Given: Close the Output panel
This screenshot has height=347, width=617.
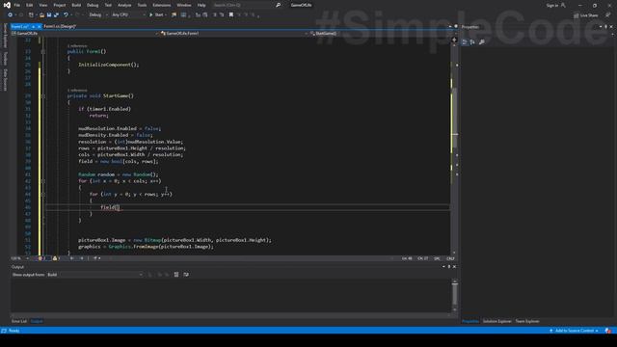Looking at the screenshot, I should click(454, 267).
